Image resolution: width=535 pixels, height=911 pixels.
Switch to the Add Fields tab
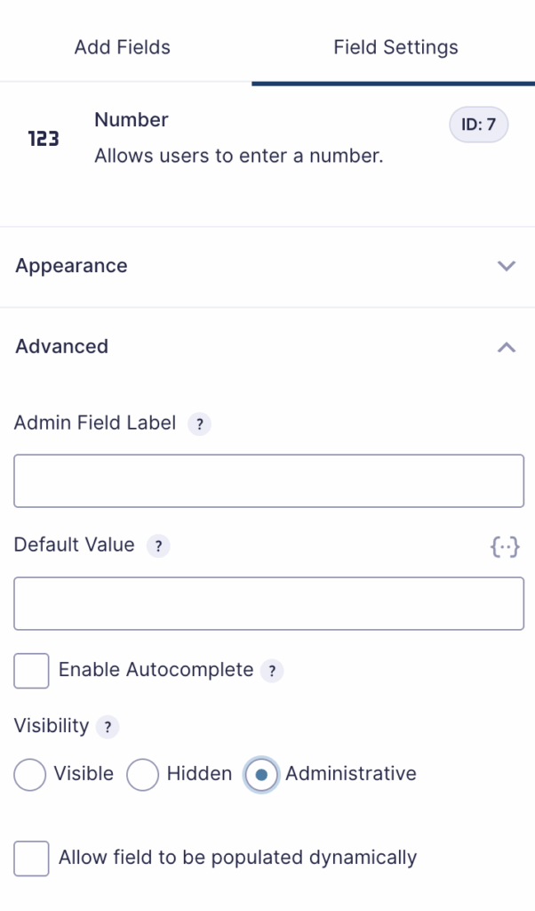point(122,47)
